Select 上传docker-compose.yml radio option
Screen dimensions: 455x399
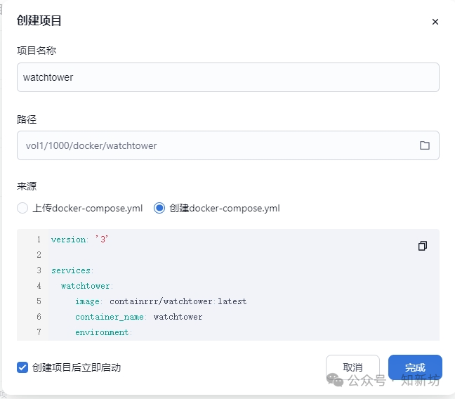point(22,208)
